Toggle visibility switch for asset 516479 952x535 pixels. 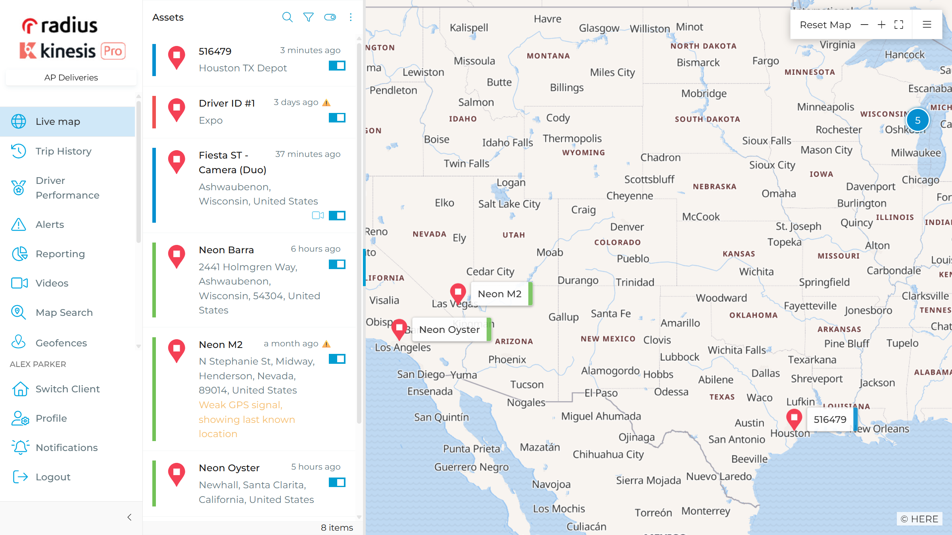(x=337, y=66)
